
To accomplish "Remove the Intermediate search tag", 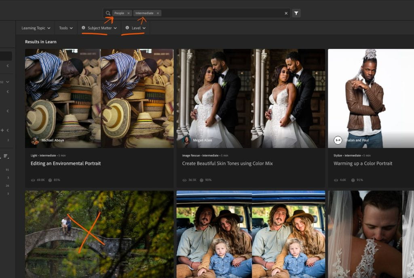I will pos(157,13).
